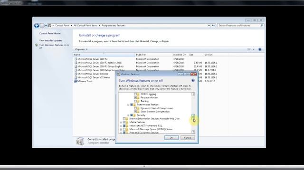Open the address bar history dropdown

[209, 26]
